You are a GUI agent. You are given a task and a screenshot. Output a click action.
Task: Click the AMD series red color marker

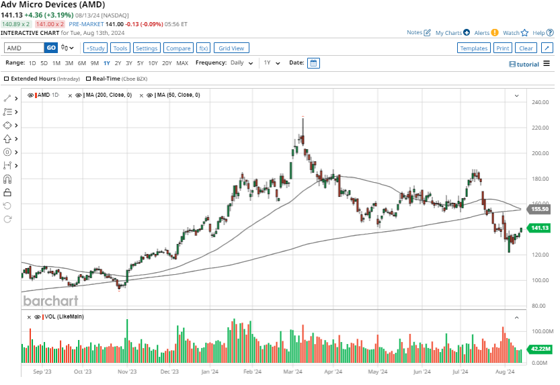point(36,95)
